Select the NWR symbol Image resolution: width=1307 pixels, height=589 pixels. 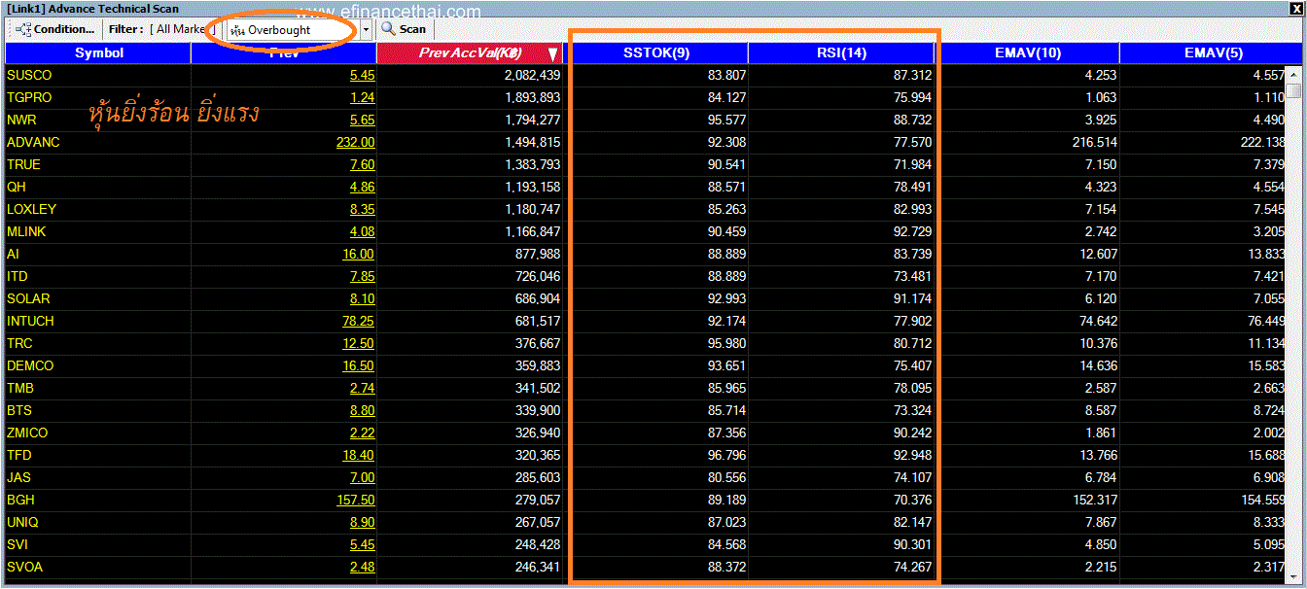click(21, 120)
